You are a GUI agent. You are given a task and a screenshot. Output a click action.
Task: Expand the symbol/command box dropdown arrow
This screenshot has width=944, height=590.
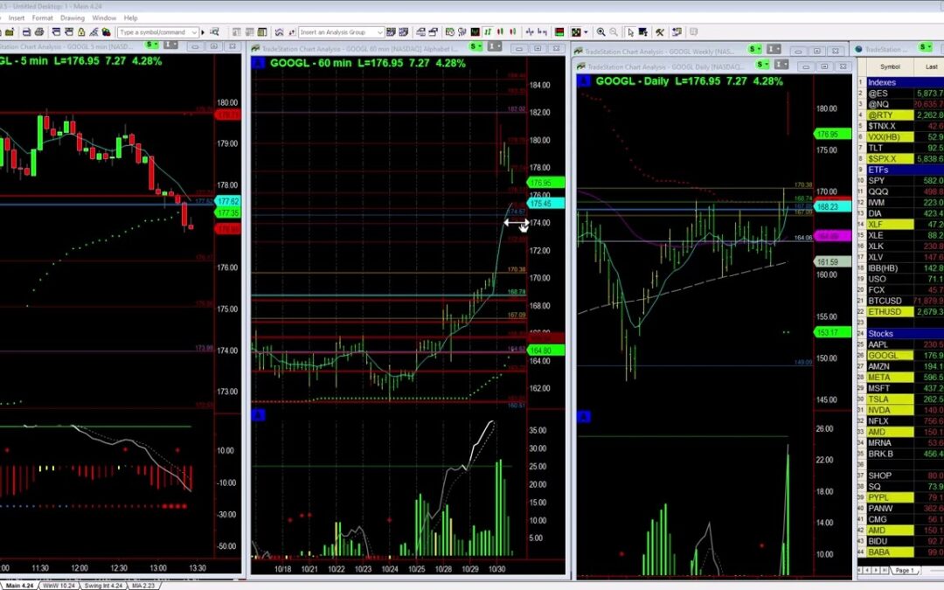point(194,32)
